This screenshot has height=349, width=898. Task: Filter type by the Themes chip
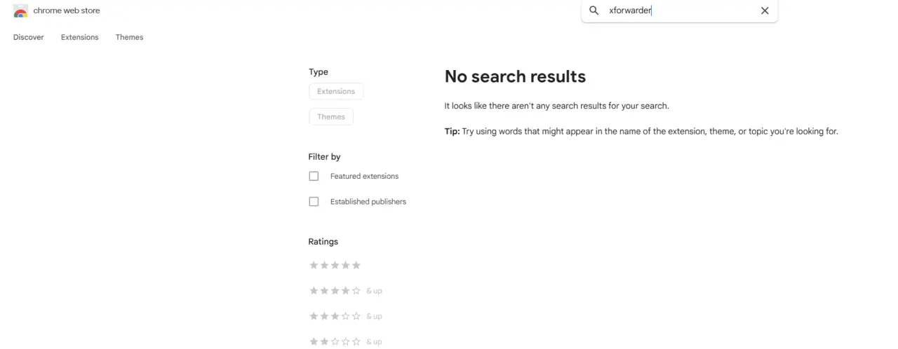point(331,116)
